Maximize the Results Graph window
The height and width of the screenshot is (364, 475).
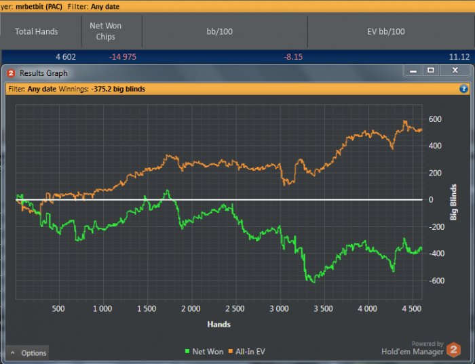[x=430, y=70]
